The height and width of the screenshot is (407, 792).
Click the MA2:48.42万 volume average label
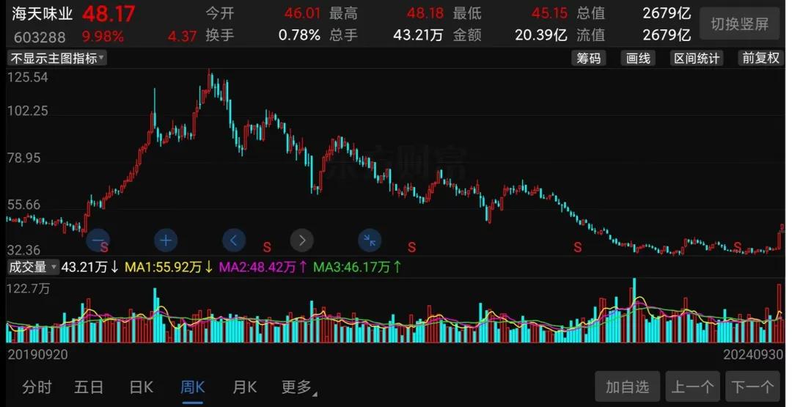coord(263,267)
